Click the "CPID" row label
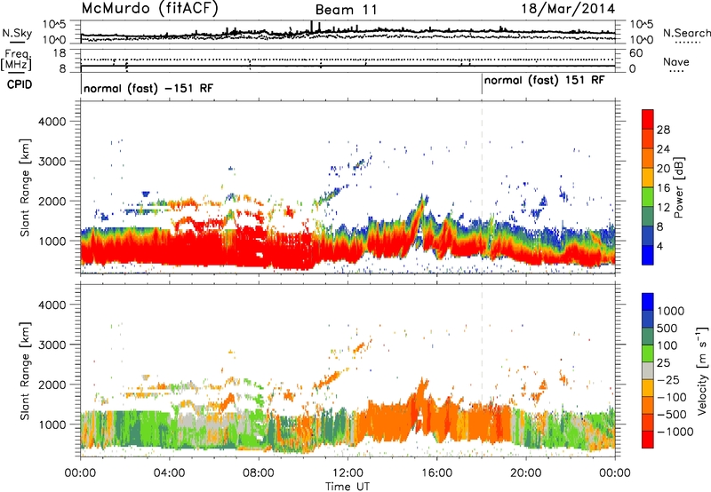 [x=20, y=84]
